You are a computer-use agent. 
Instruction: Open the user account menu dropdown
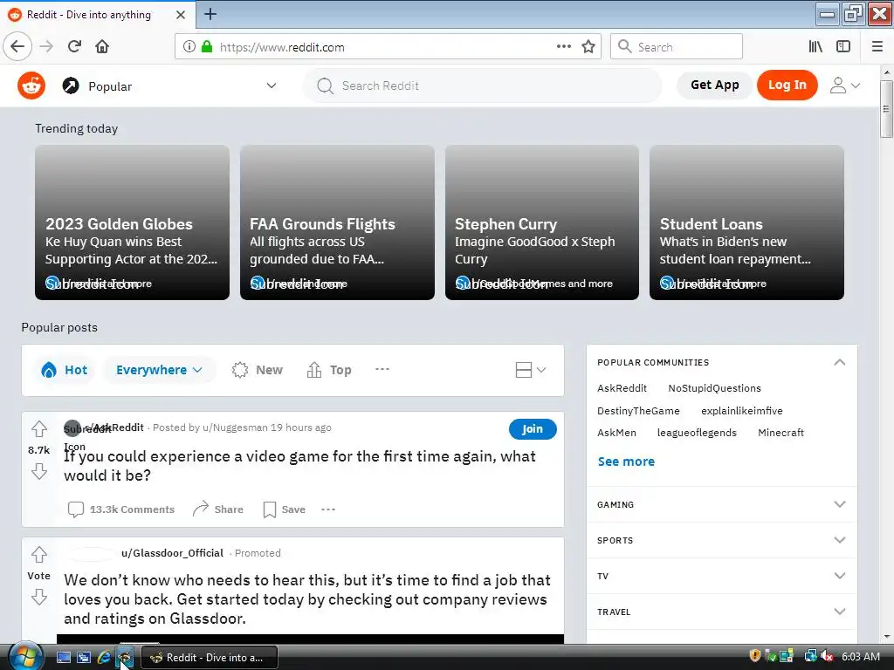[x=844, y=85]
